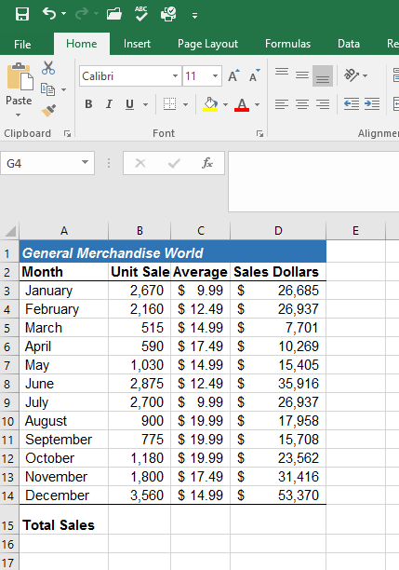Click inside the formula bar
Viewport: 399px width, 570px height.
tap(313, 182)
